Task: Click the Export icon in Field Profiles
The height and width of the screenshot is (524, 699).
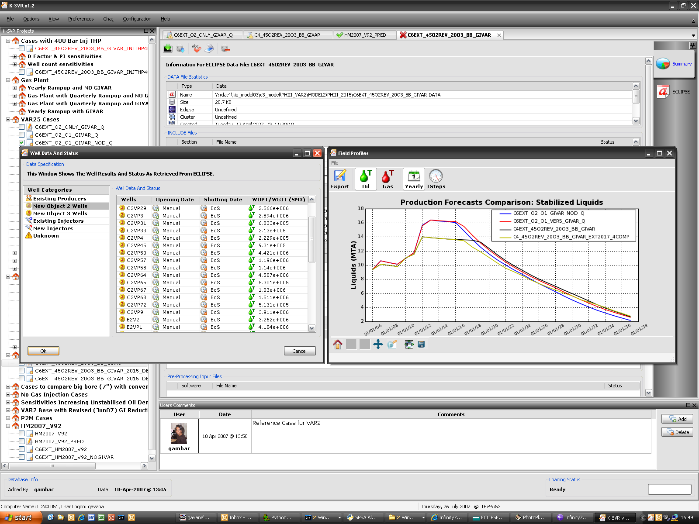Action: [x=339, y=176]
